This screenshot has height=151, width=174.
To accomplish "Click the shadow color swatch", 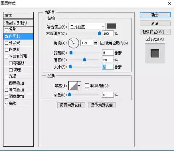I will pos(111,26).
